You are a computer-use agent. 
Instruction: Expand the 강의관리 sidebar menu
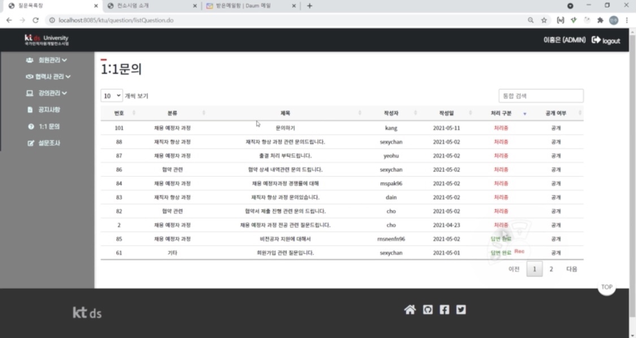click(47, 93)
